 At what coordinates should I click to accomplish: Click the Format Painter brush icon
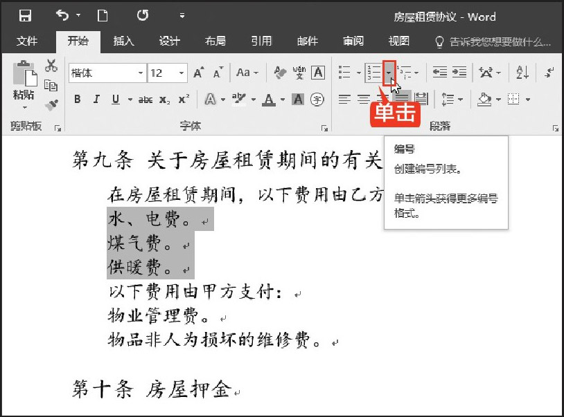[x=51, y=104]
